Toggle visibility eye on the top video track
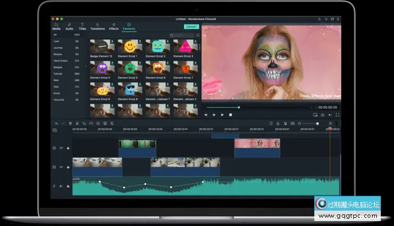Viewport: 394px width, 226px height. tap(61, 148)
